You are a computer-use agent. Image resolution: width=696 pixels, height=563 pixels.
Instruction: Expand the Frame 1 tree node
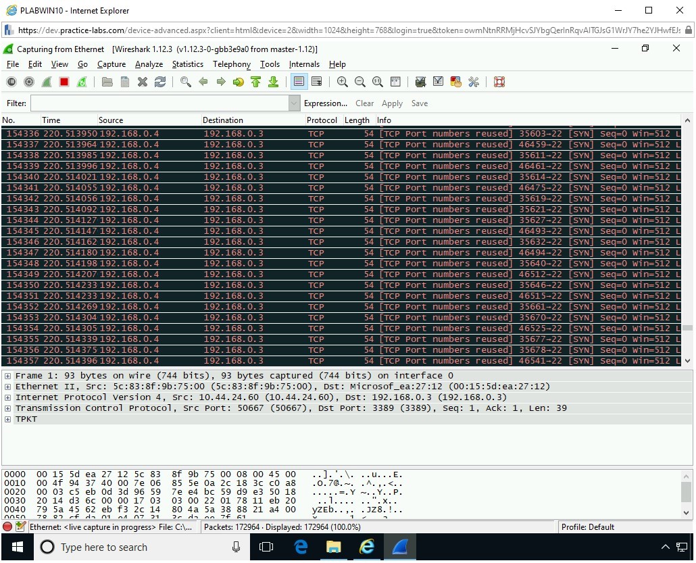pos(7,376)
